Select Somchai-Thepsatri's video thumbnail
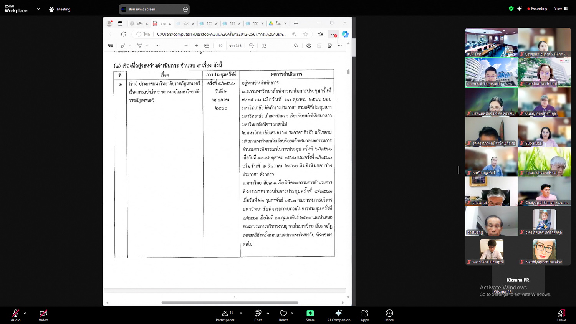 [x=492, y=72]
